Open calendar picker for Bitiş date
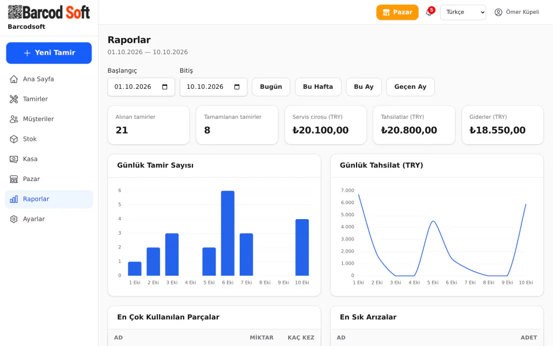 237,87
